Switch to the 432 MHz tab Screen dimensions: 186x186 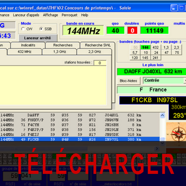25,52
